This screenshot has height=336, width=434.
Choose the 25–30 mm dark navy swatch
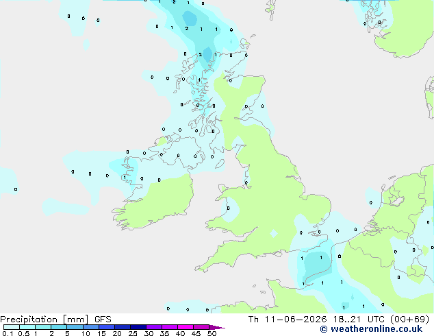coord(138,327)
